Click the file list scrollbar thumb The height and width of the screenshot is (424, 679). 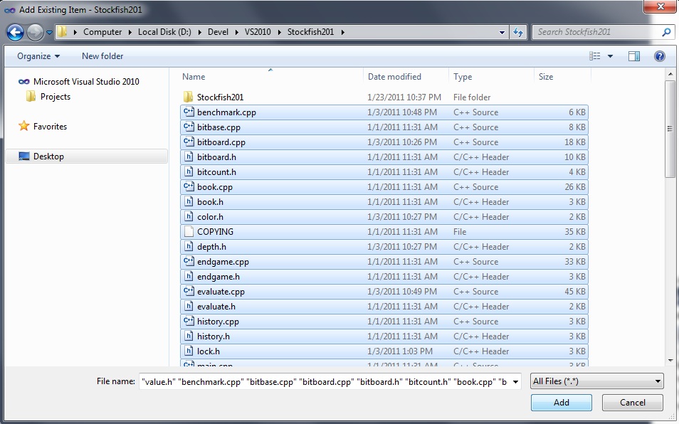pyautogui.click(x=670, y=129)
